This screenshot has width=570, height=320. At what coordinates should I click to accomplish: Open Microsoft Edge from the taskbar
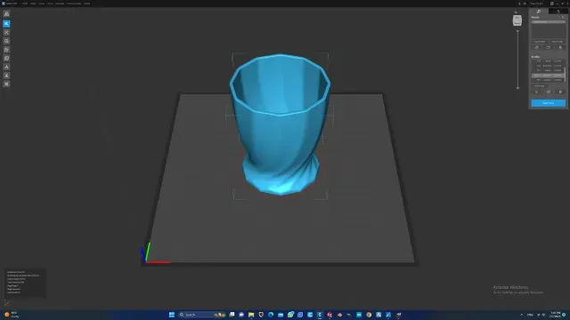click(271, 315)
